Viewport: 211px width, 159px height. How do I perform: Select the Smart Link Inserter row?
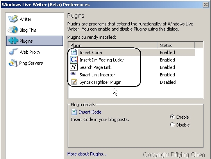pyautogui.click(x=132, y=74)
